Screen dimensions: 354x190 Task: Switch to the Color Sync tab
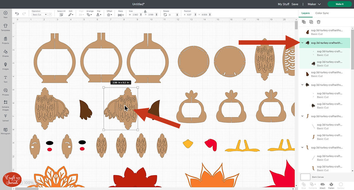coord(322,13)
